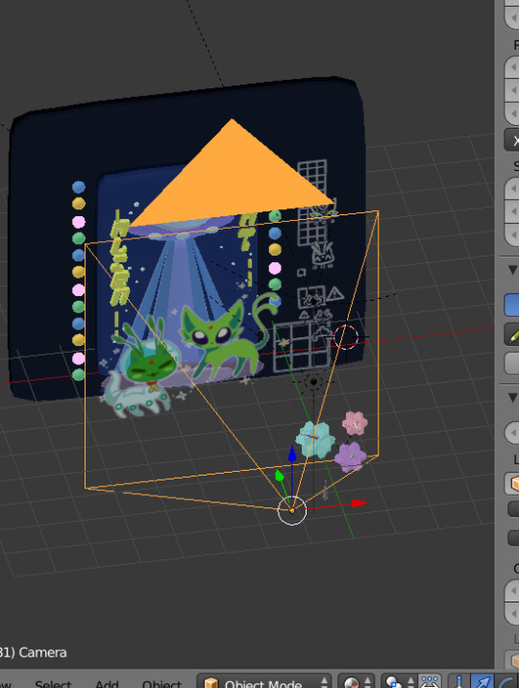The height and width of the screenshot is (688, 519).
Task: Click the white manipulator center circle
Action: [292, 510]
